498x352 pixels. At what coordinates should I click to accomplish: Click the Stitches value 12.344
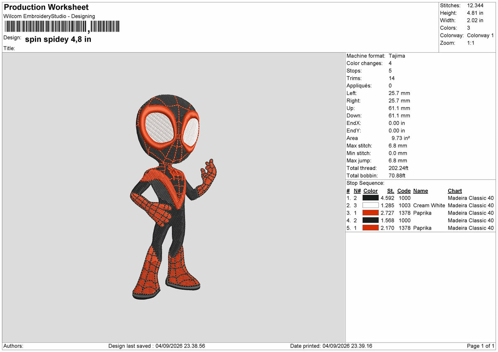point(476,5)
